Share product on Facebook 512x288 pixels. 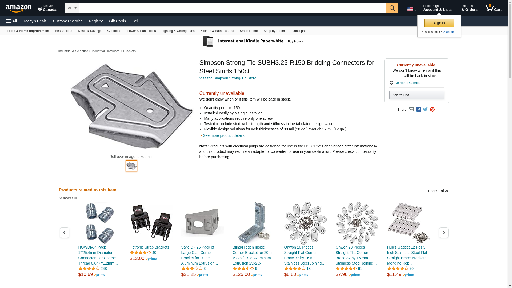coord(418,110)
